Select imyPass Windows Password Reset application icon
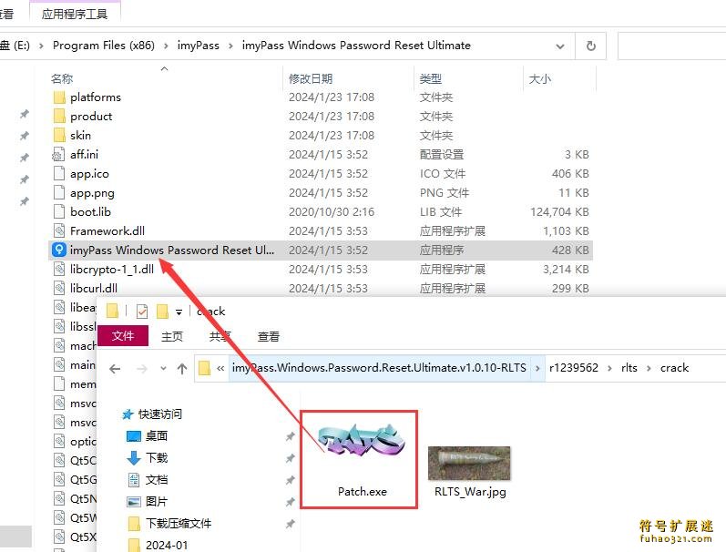Image resolution: width=726 pixels, height=552 pixels. [59, 250]
